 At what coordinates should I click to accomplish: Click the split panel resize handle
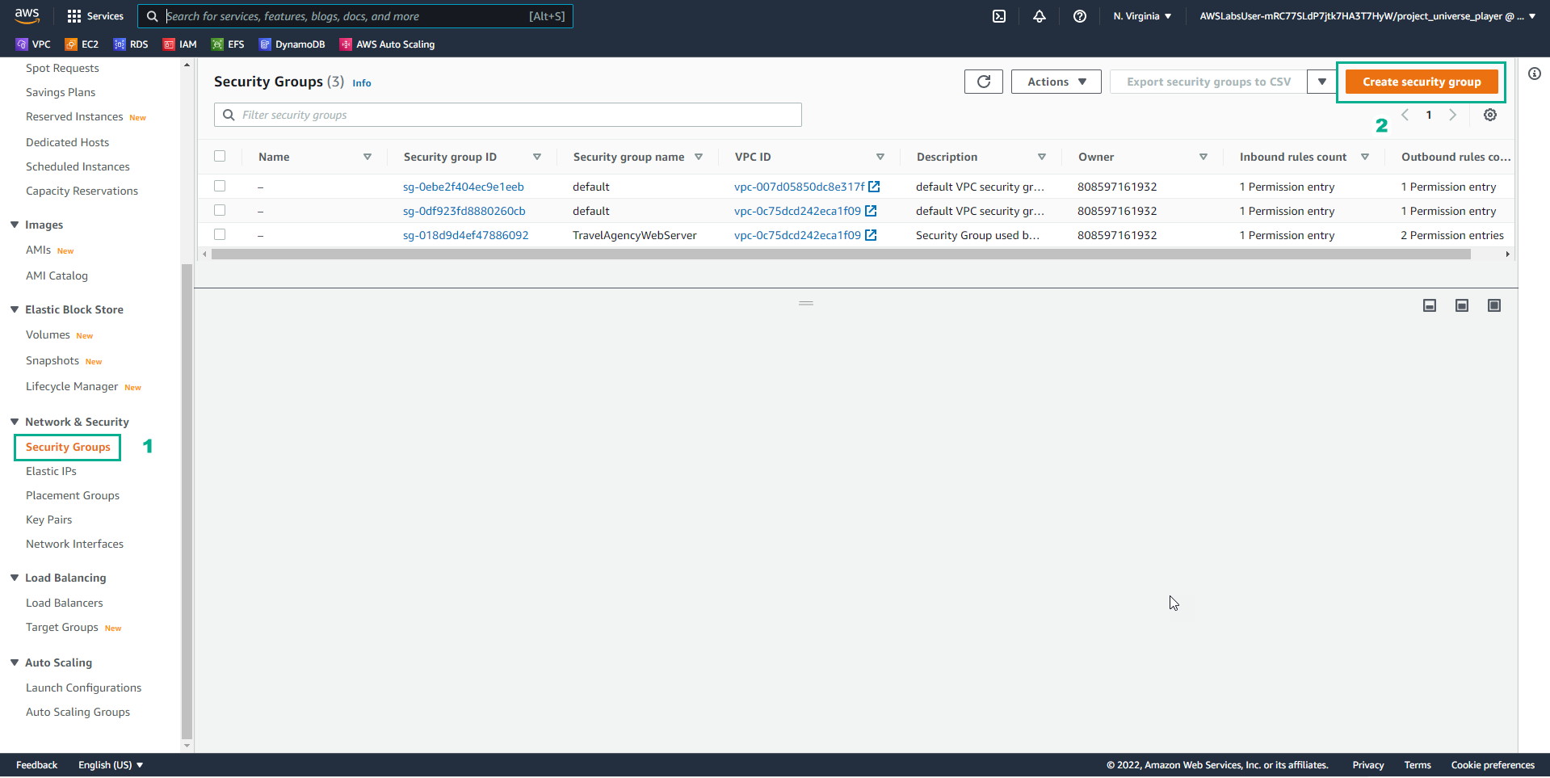[x=806, y=303]
